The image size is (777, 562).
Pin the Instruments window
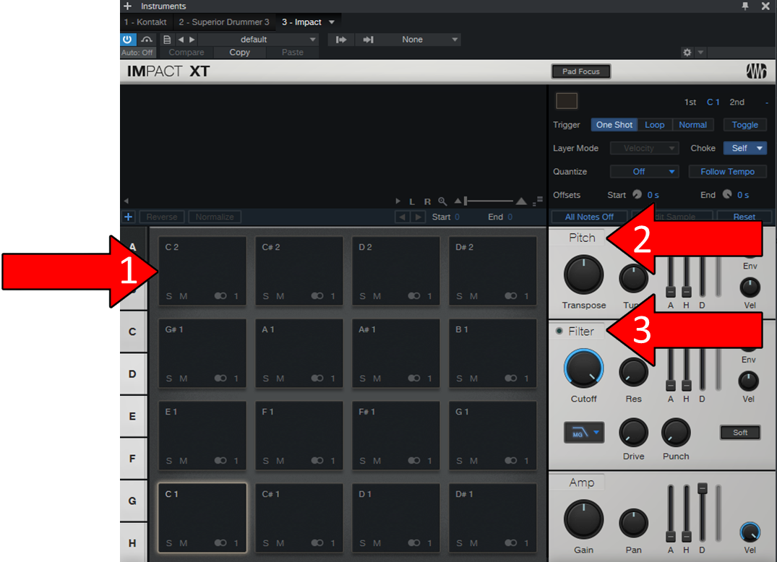click(744, 6)
